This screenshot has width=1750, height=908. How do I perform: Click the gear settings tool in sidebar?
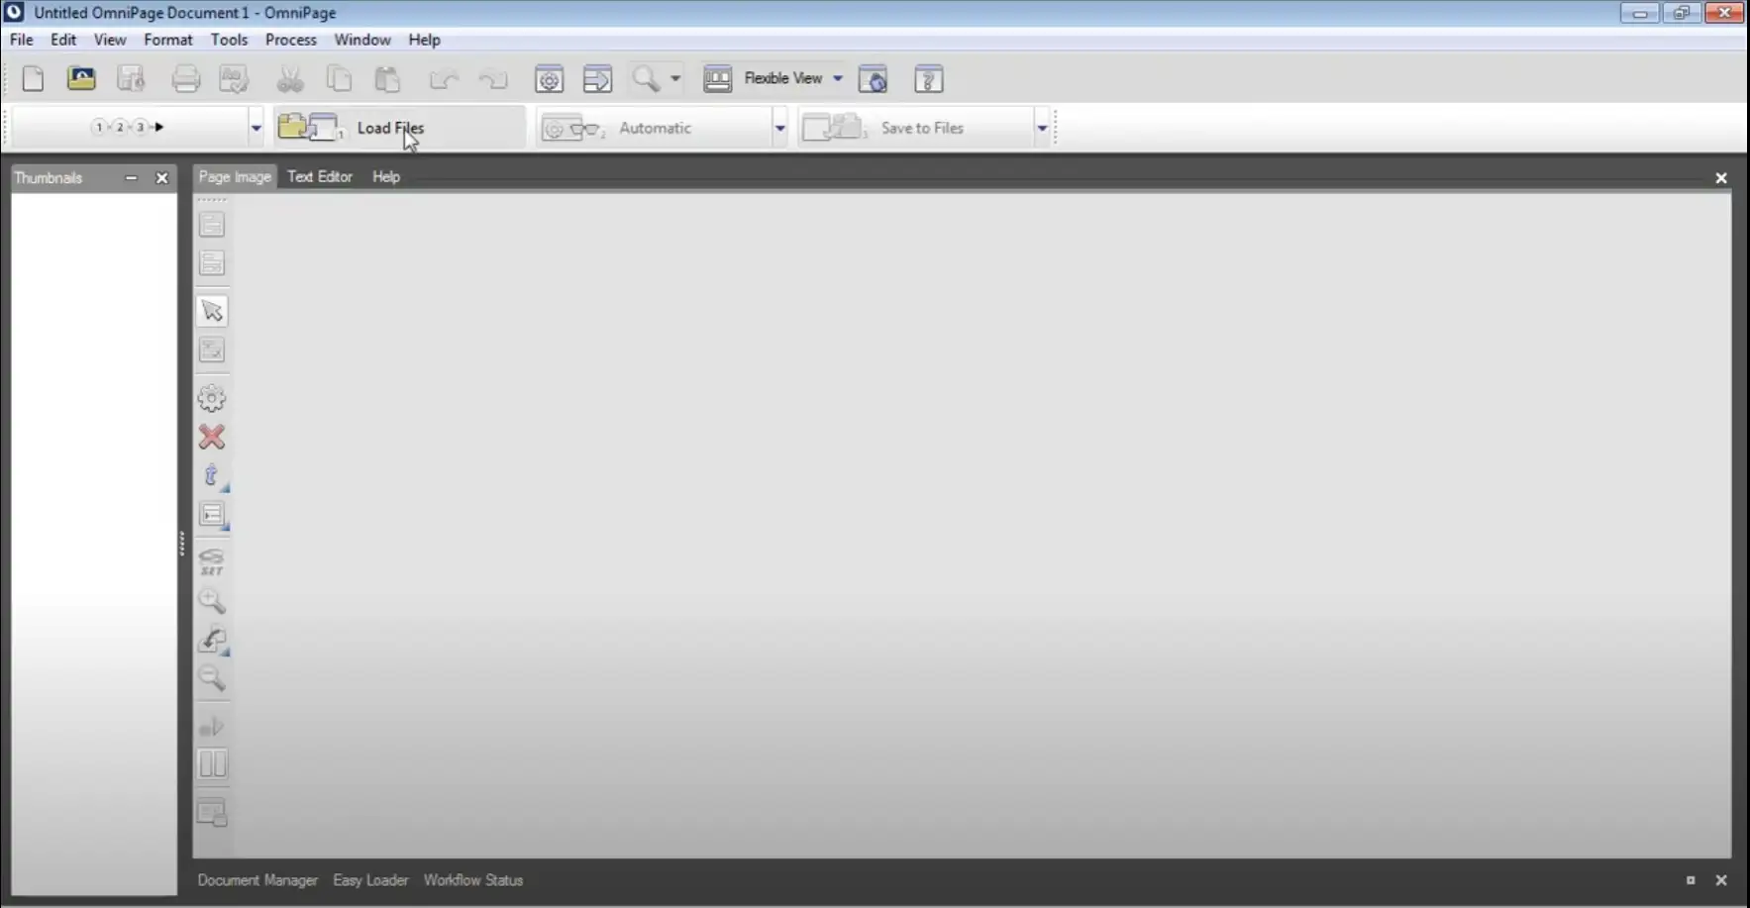(x=212, y=398)
